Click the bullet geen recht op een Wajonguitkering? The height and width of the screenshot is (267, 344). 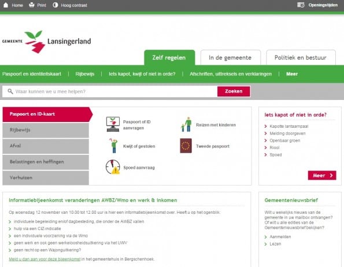pyautogui.click(x=47, y=250)
